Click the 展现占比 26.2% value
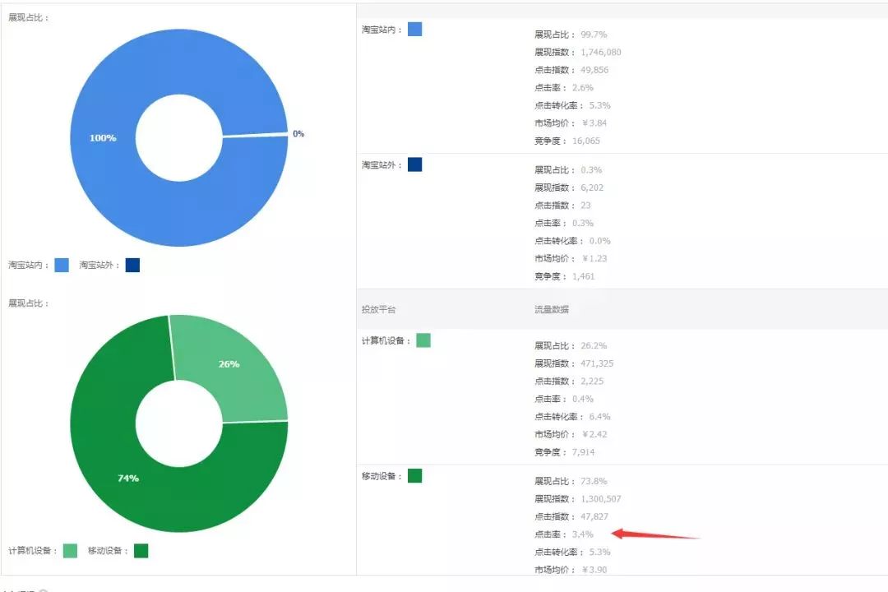Screen dimensions: 888x592 pos(594,345)
